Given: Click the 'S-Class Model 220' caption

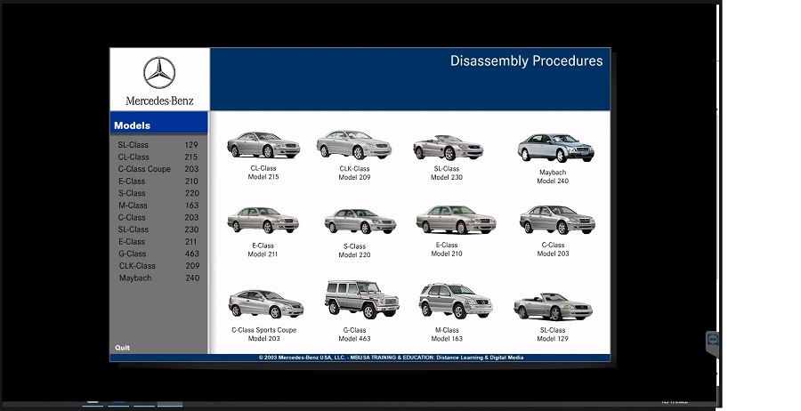Looking at the screenshot, I should pos(354,251).
